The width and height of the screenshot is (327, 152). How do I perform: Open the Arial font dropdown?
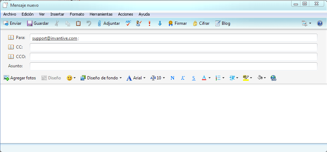pyautogui.click(x=136, y=78)
